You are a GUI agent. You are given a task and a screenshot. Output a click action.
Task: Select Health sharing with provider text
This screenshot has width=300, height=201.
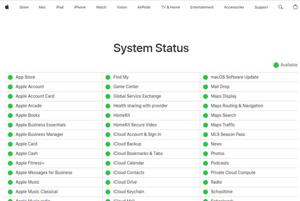(x=140, y=106)
